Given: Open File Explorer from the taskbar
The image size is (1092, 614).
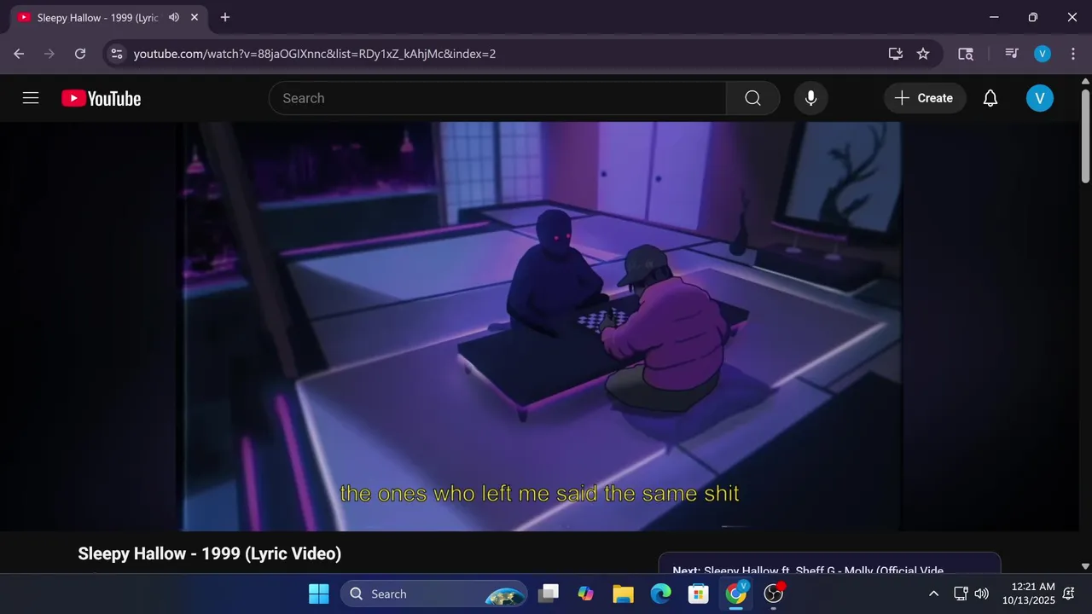Looking at the screenshot, I should point(623,594).
